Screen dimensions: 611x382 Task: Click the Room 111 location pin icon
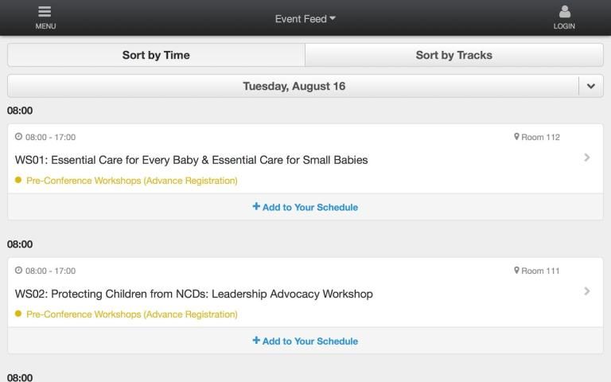[516, 271]
